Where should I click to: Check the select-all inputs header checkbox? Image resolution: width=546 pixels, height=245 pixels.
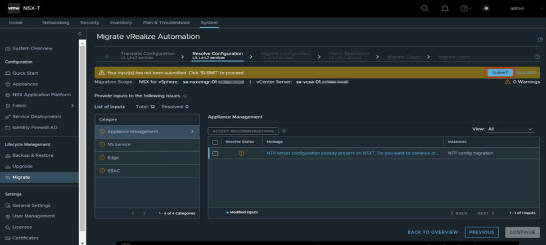(x=215, y=142)
